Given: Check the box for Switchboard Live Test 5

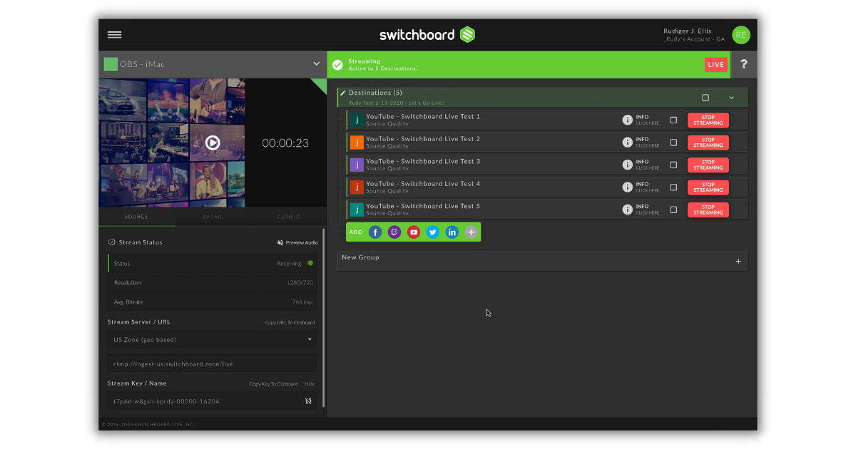Looking at the screenshot, I should click(673, 209).
